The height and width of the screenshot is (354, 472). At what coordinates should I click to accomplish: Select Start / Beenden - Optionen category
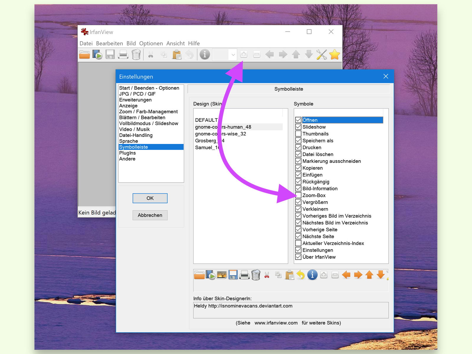pyautogui.click(x=149, y=88)
